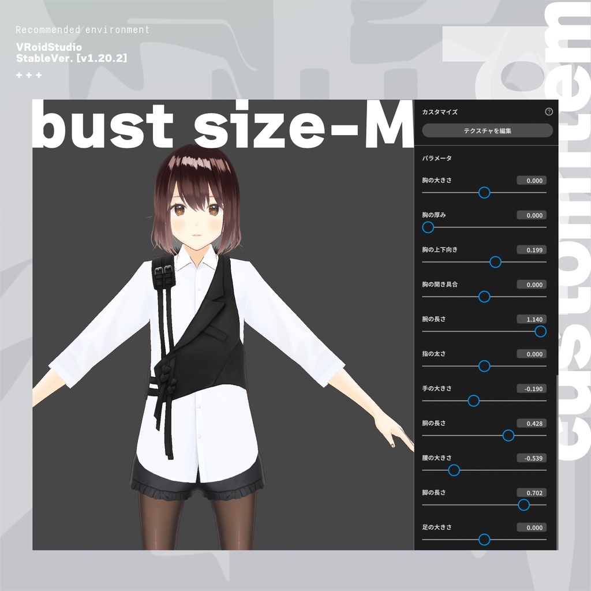The height and width of the screenshot is (591, 591).
Task: Select the 足の大きさ slider handle
Action: 484,540
